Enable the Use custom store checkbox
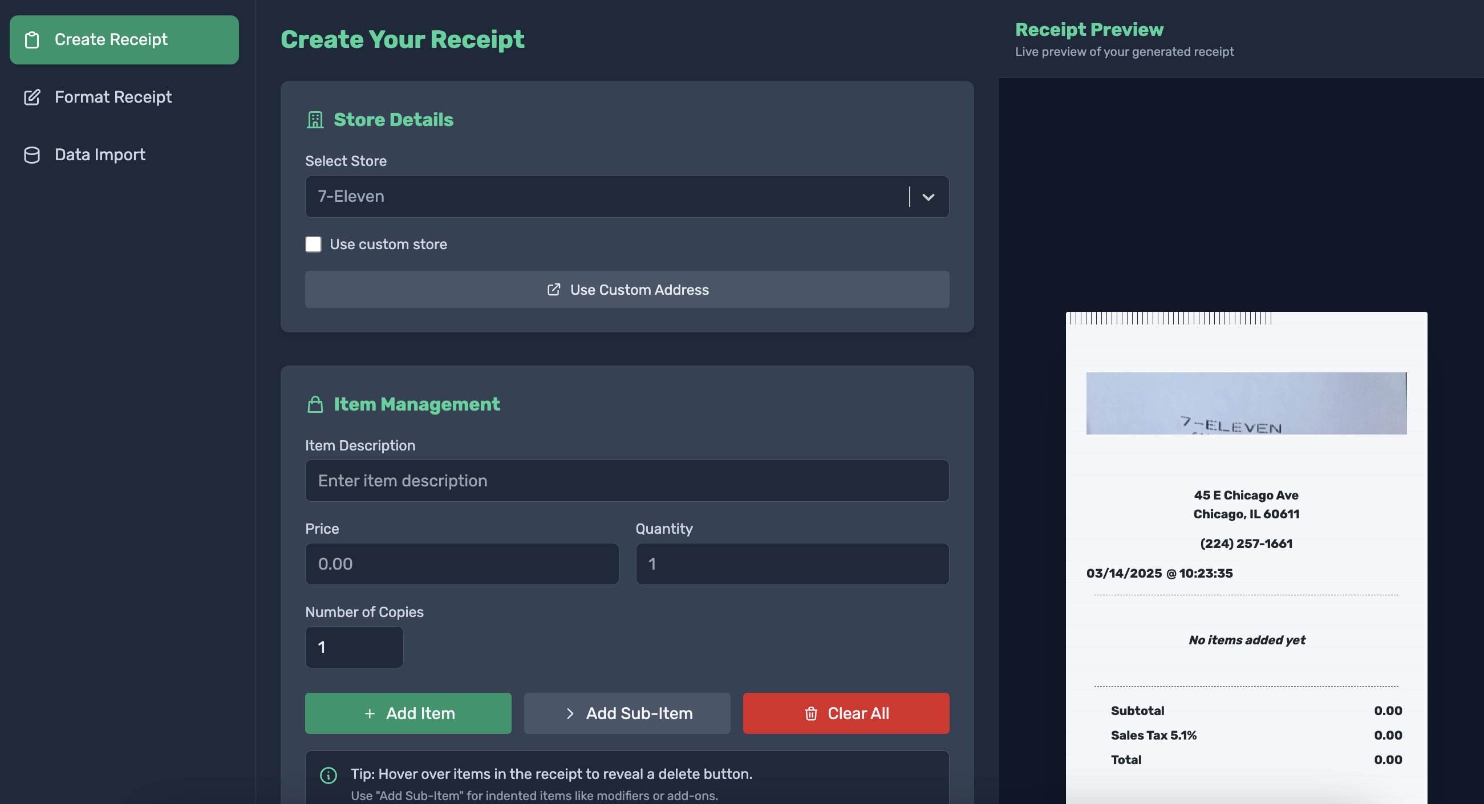The height and width of the screenshot is (804, 1484). tap(313, 244)
